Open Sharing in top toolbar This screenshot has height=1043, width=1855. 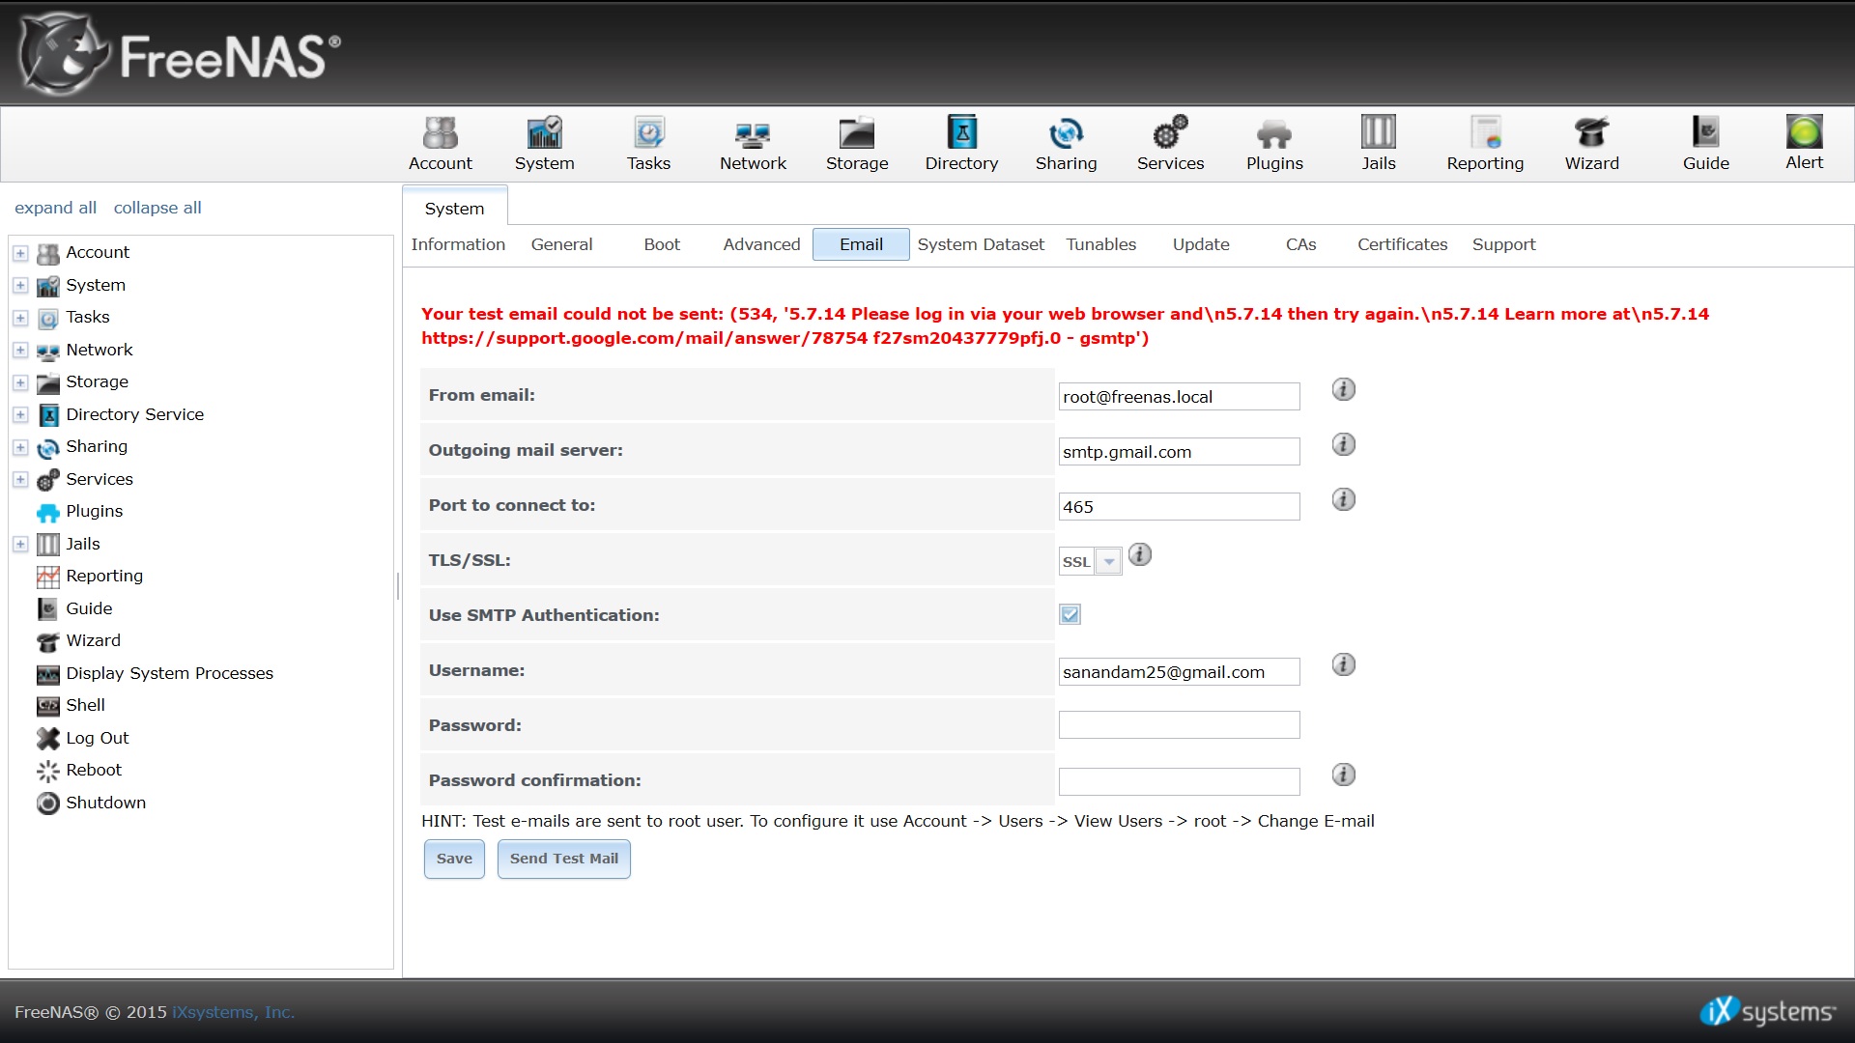click(x=1066, y=144)
